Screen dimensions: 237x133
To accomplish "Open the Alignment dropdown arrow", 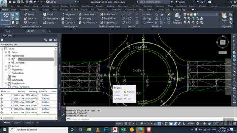I will (76, 14).
